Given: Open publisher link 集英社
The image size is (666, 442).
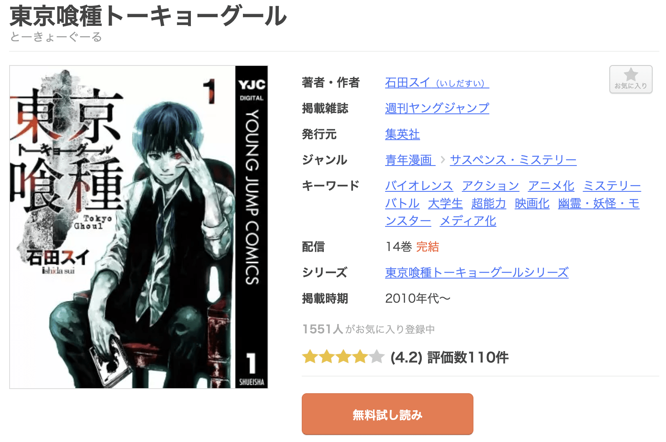Looking at the screenshot, I should (x=402, y=134).
